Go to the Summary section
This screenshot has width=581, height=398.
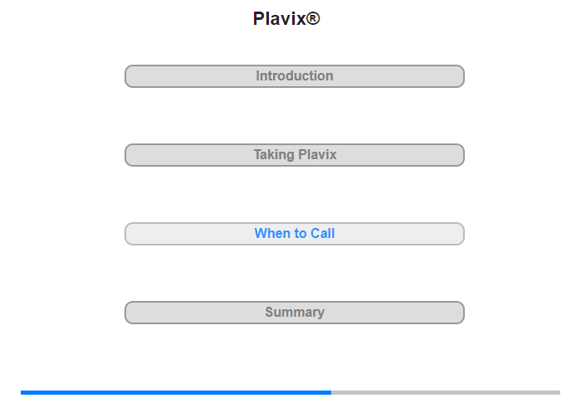point(294,313)
